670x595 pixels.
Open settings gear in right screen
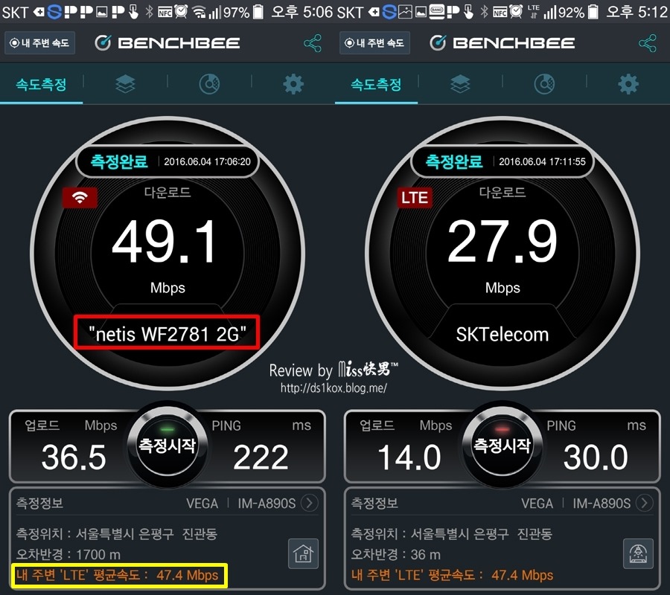point(628,83)
